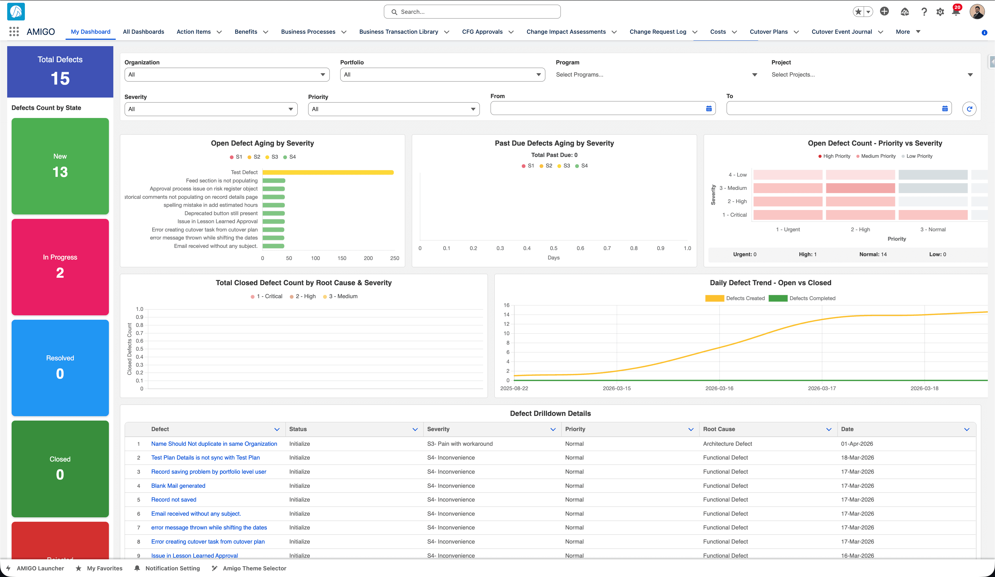Click the refresh filters button
Image resolution: width=995 pixels, height=577 pixels.
pyautogui.click(x=969, y=109)
